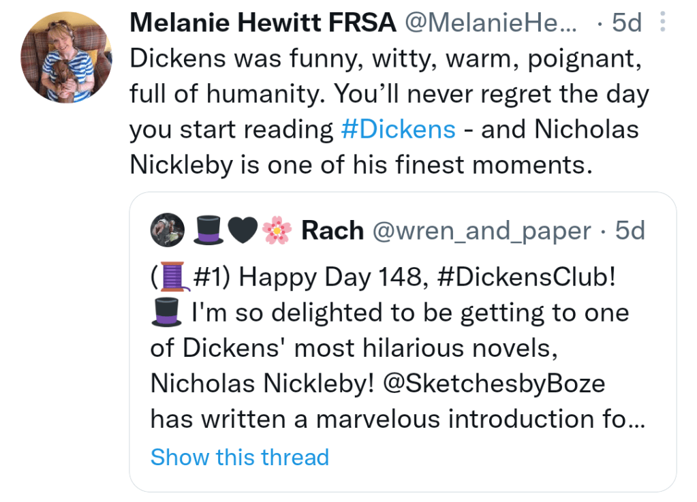Image resolution: width=697 pixels, height=502 pixels.
Task: Click the pink blossom emoji
Action: coord(276,231)
